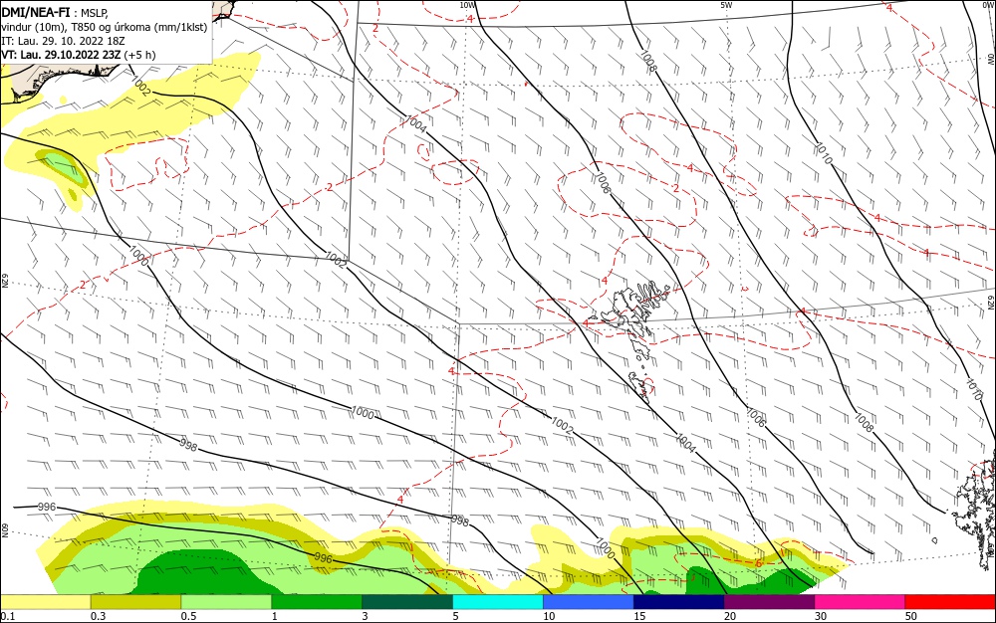
Task: Click the dark teal 3–5 legend swatch
Action: click(x=407, y=602)
